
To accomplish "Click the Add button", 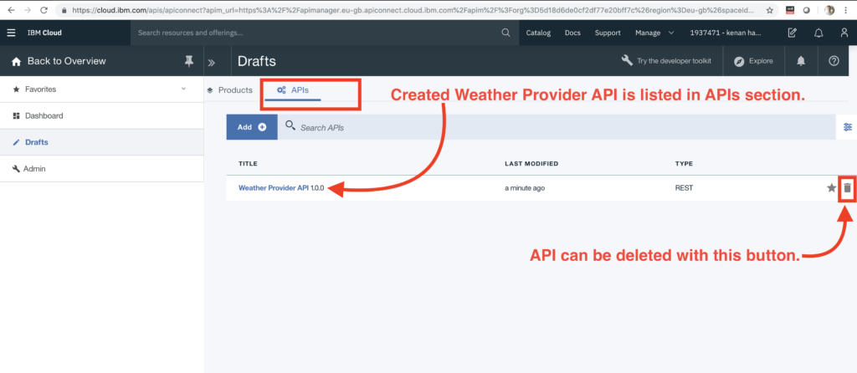I will click(252, 126).
